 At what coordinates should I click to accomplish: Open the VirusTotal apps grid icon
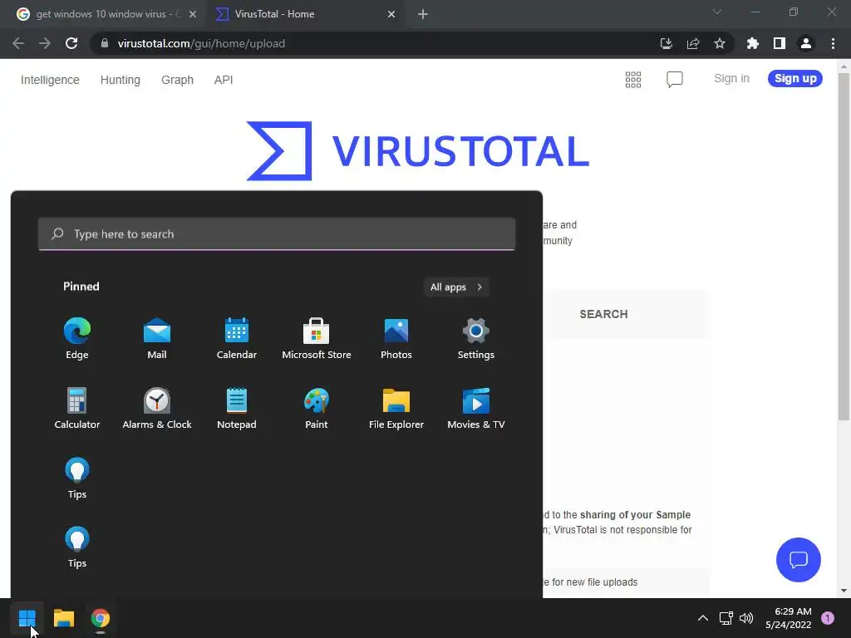[x=633, y=79]
